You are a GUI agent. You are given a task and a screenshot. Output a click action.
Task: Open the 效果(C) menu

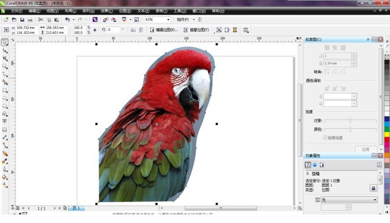click(x=107, y=11)
